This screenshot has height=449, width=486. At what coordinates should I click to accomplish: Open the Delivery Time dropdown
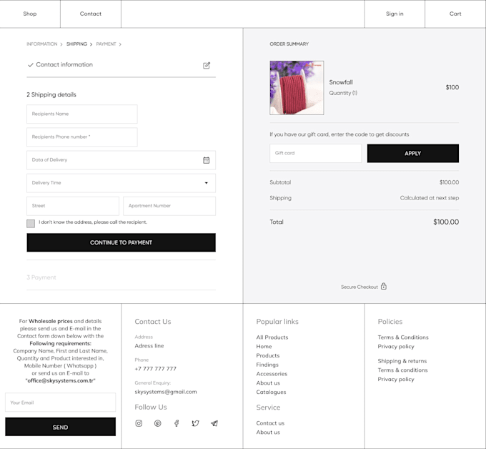tap(207, 183)
